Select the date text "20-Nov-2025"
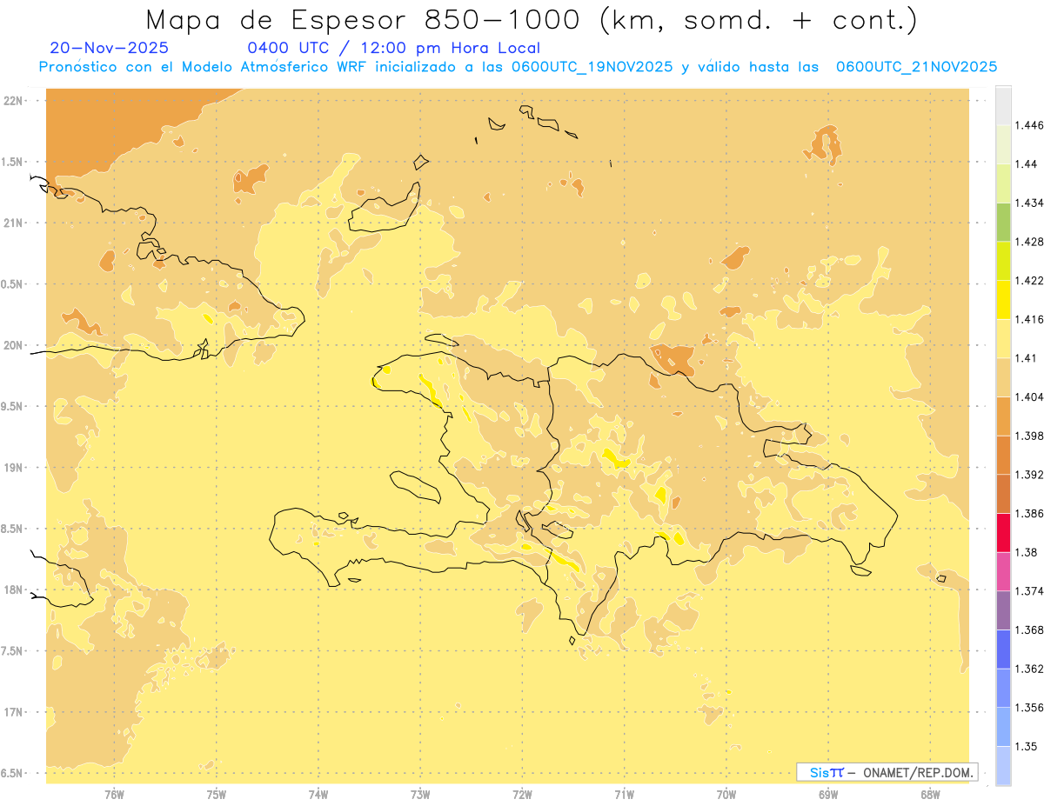The height and width of the screenshot is (806, 1044). point(110,48)
